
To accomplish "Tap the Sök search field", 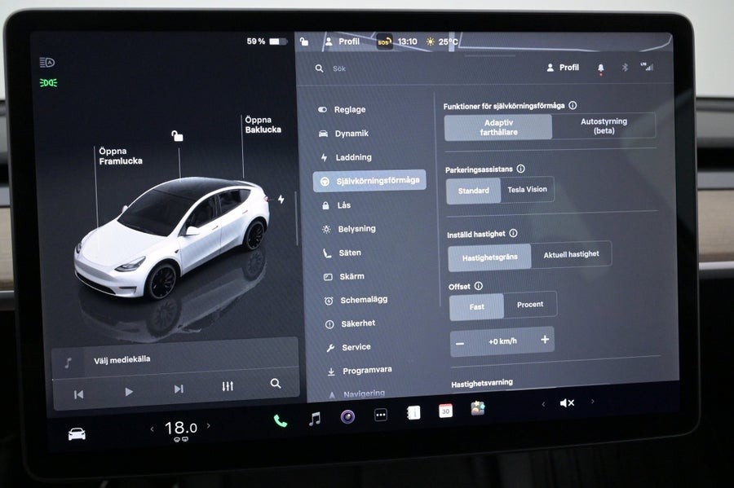I will tap(339, 68).
